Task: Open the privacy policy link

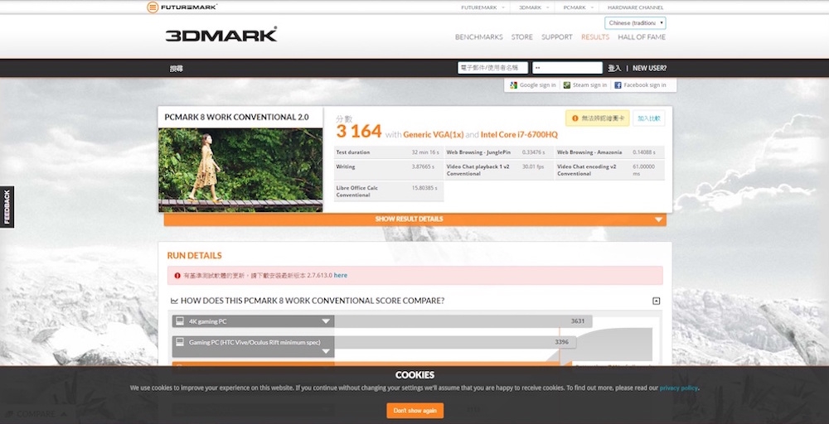Action: (x=679, y=388)
